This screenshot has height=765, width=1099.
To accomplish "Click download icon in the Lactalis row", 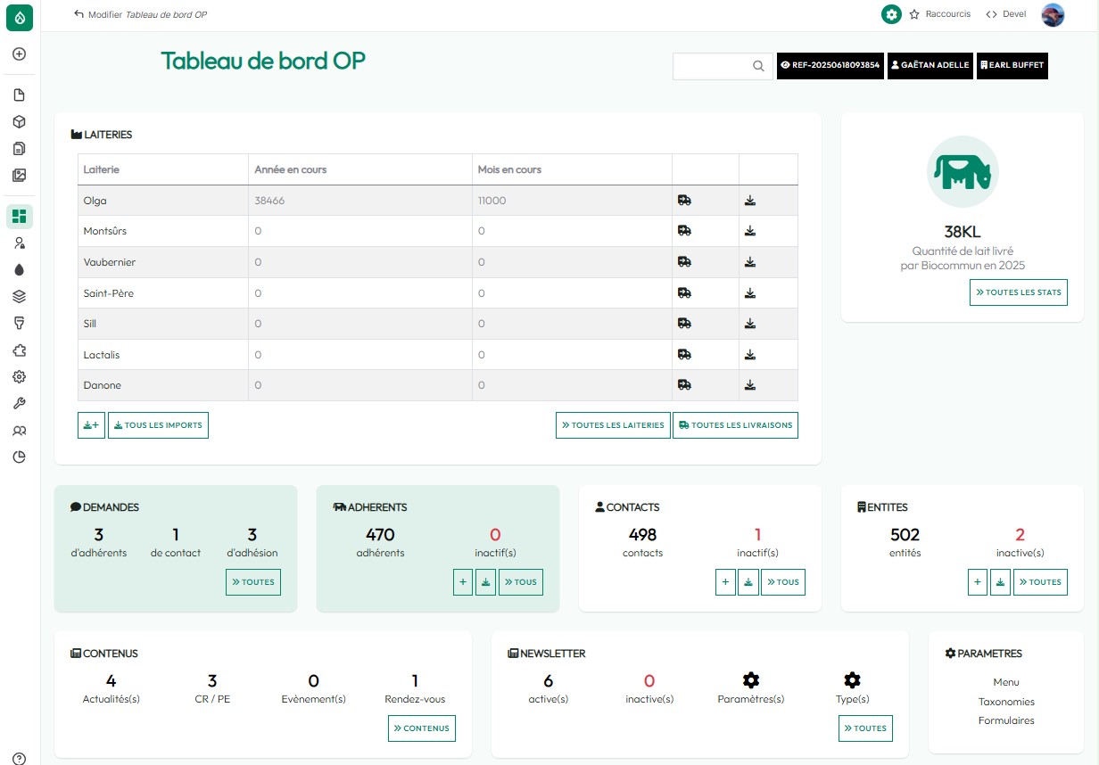I will [750, 355].
